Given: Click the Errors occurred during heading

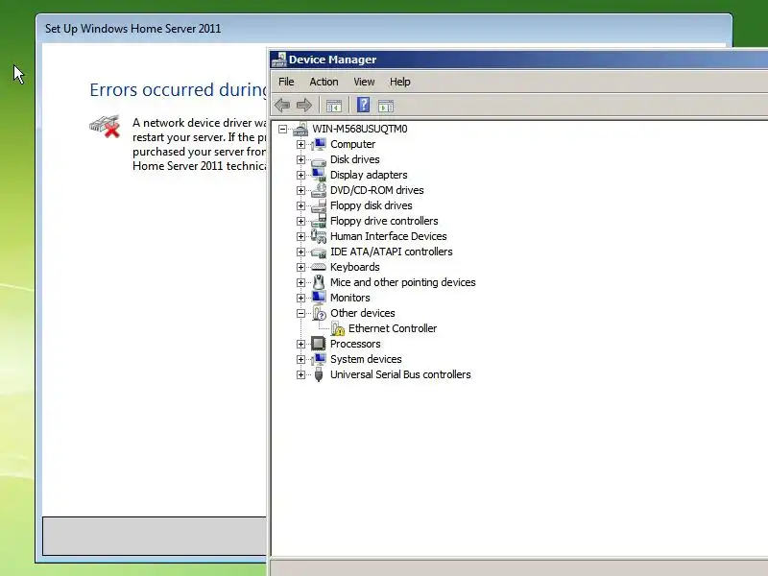Looking at the screenshot, I should [x=179, y=89].
